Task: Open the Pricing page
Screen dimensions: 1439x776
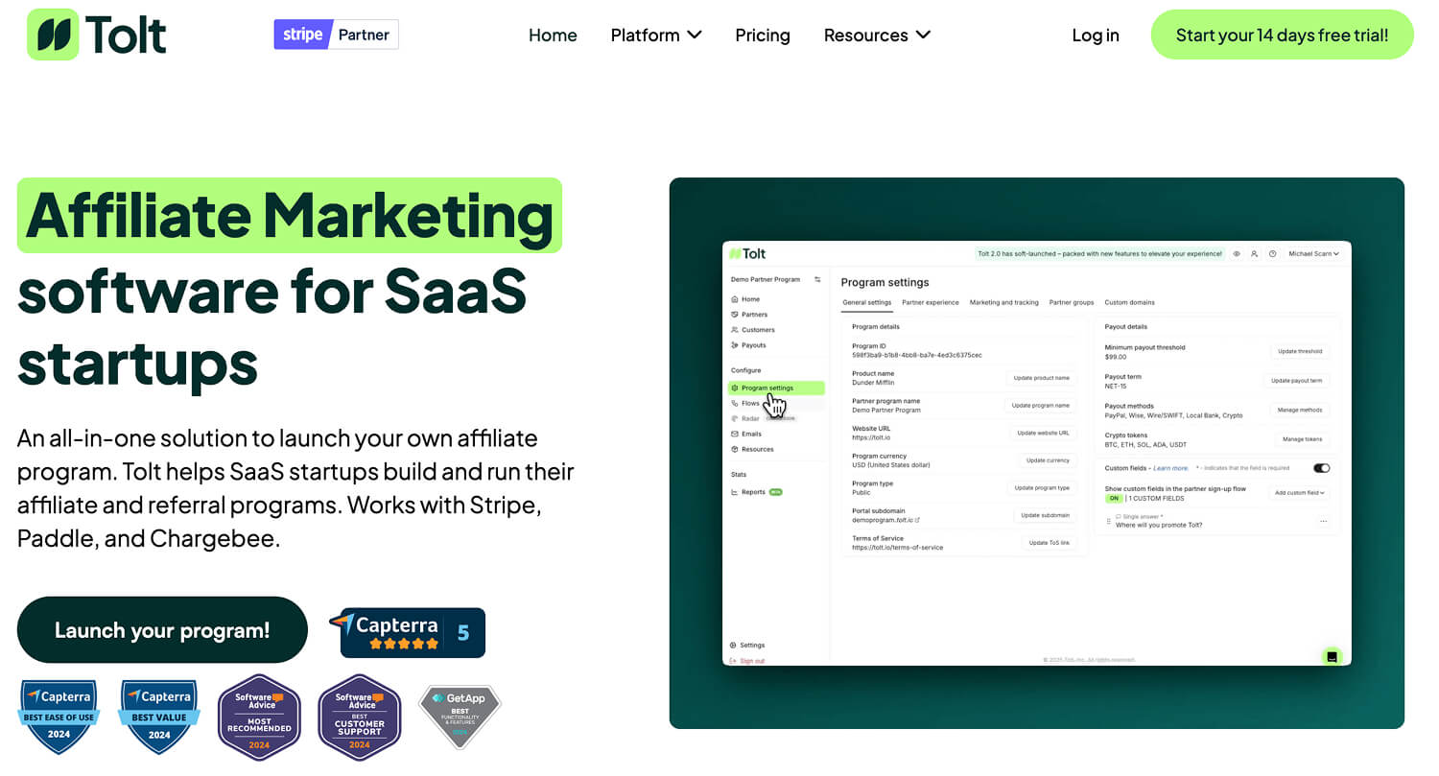Action: [763, 35]
